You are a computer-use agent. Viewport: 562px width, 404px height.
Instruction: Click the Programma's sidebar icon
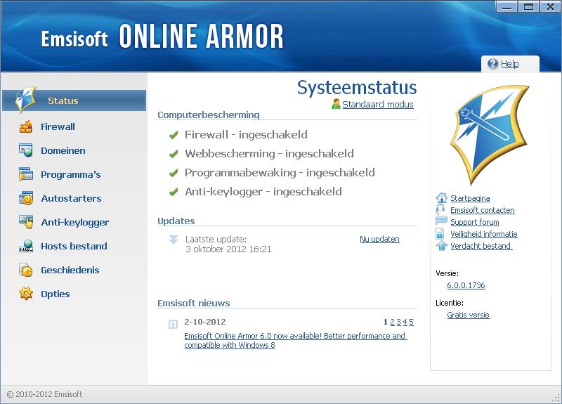(x=26, y=174)
